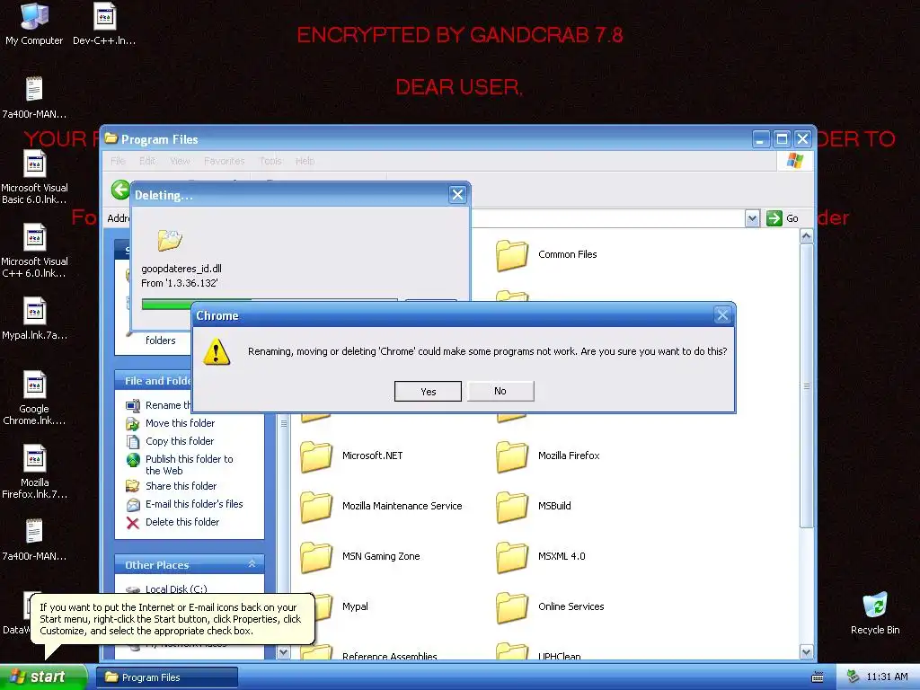The width and height of the screenshot is (920, 690).
Task: Select the Mozilla Firefox.lnk desktop icon
Action: [x=34, y=473]
